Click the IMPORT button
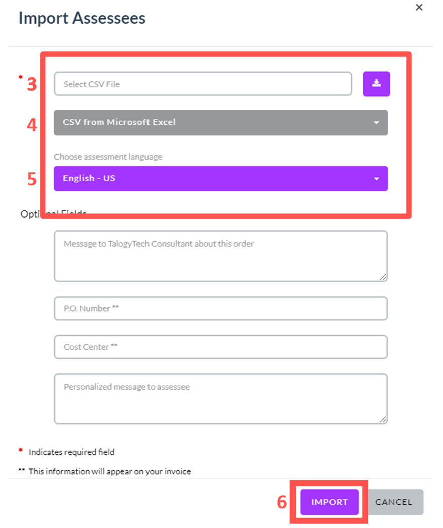The image size is (443, 528). (329, 502)
